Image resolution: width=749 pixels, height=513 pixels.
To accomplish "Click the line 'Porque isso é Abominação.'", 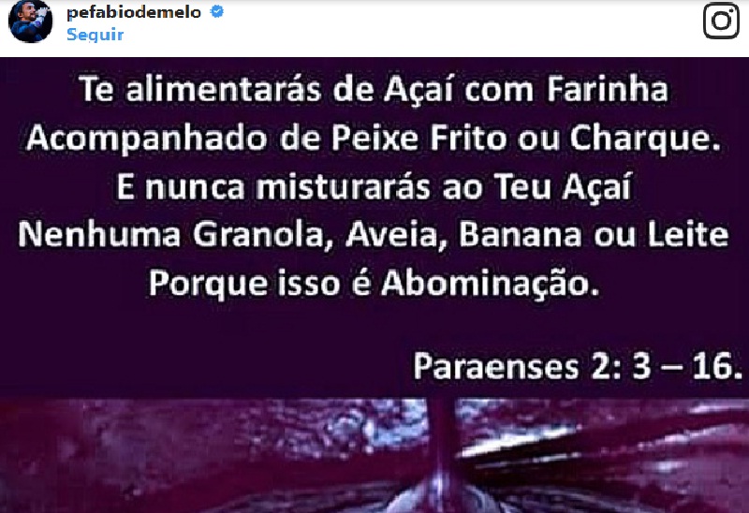I will (x=374, y=284).
